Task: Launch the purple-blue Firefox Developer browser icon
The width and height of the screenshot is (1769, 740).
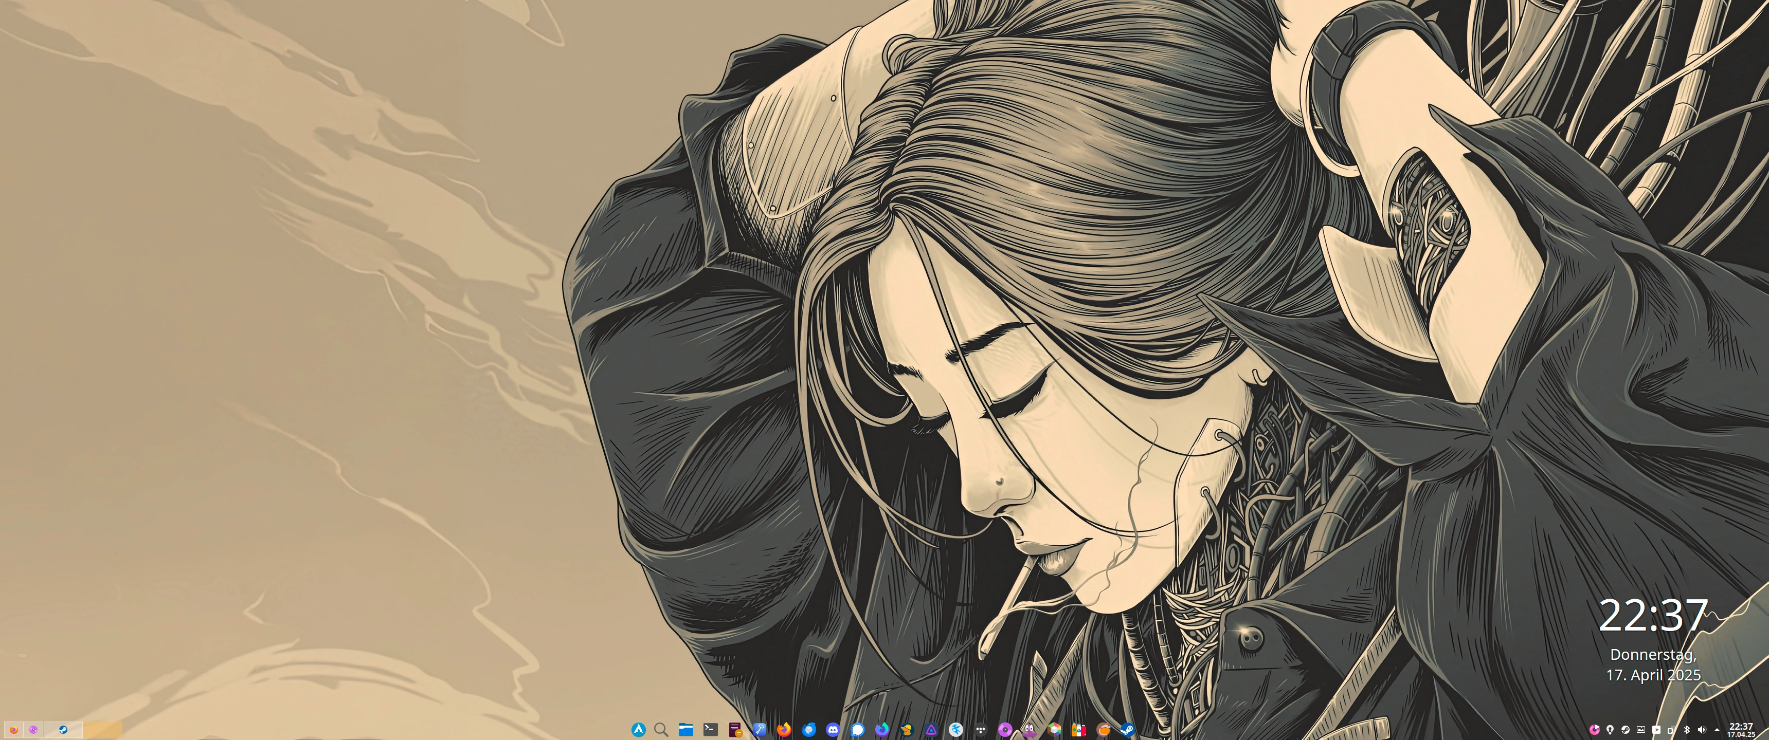Action: click(x=882, y=730)
